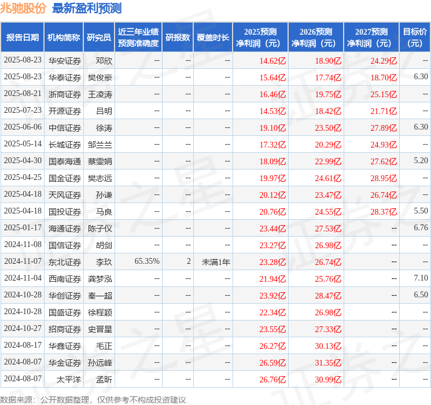
Task: Select the 华金证券 institution cell
Action: click(65, 363)
